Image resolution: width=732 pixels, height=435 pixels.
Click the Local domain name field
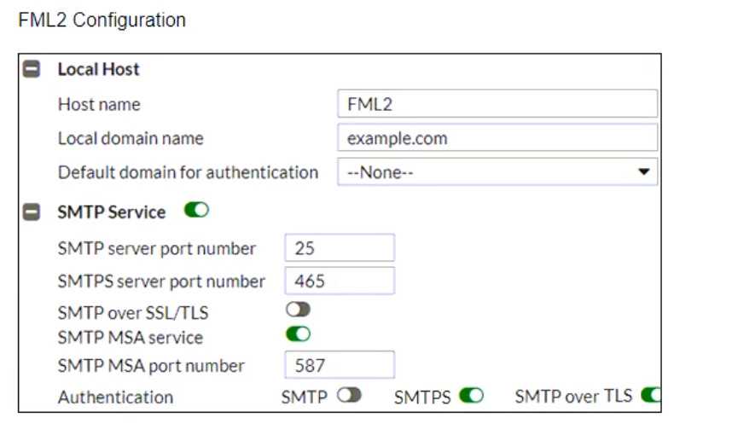[x=497, y=137]
